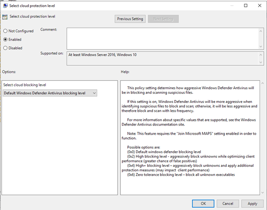The width and height of the screenshot is (267, 210).
Task: Close the dialog using the X icon
Action: click(260, 6)
